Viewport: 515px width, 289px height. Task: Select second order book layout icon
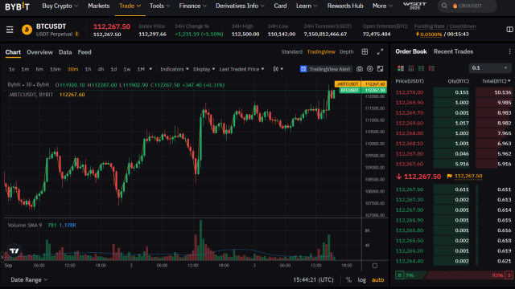pos(411,68)
